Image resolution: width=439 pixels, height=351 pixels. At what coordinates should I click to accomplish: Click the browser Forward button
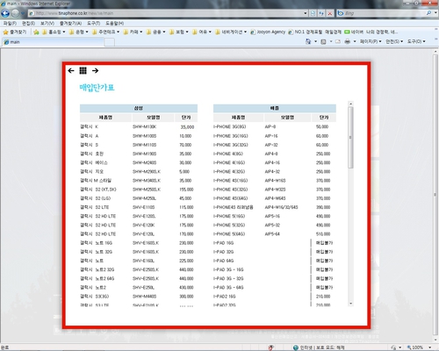[15, 13]
